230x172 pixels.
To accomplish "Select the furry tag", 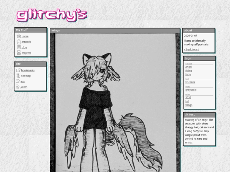I will click(x=188, y=74).
